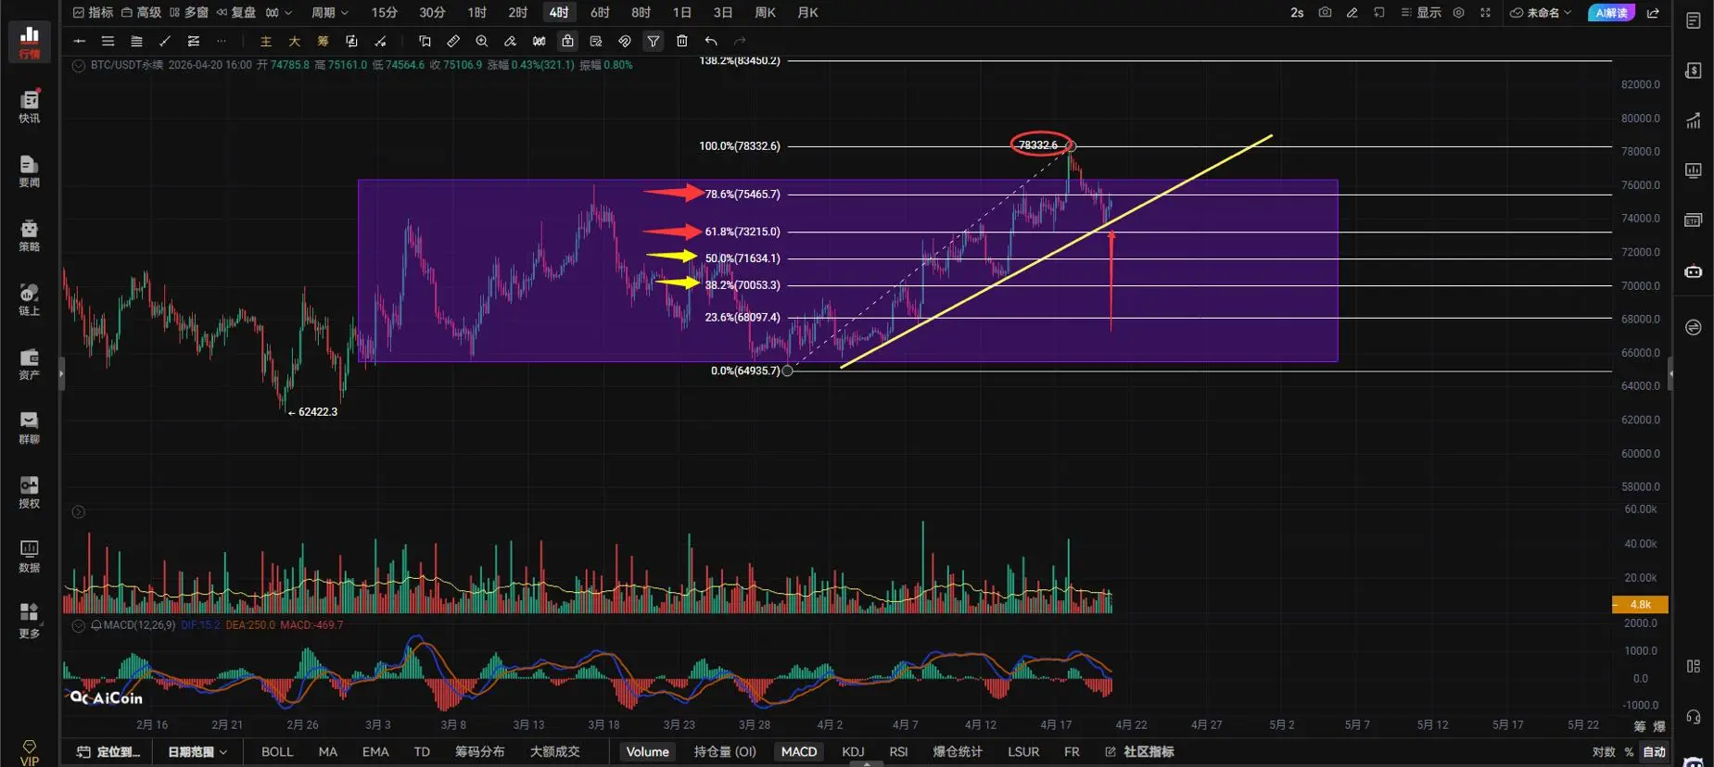This screenshot has width=1714, height=767.
Task: Click the 78.6% Fibonacci level line label
Action: (x=743, y=195)
